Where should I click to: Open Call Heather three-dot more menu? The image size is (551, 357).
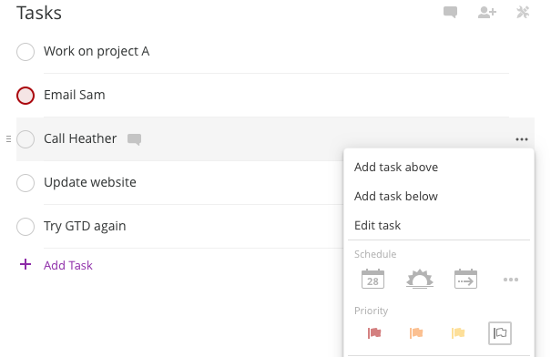[x=522, y=139]
